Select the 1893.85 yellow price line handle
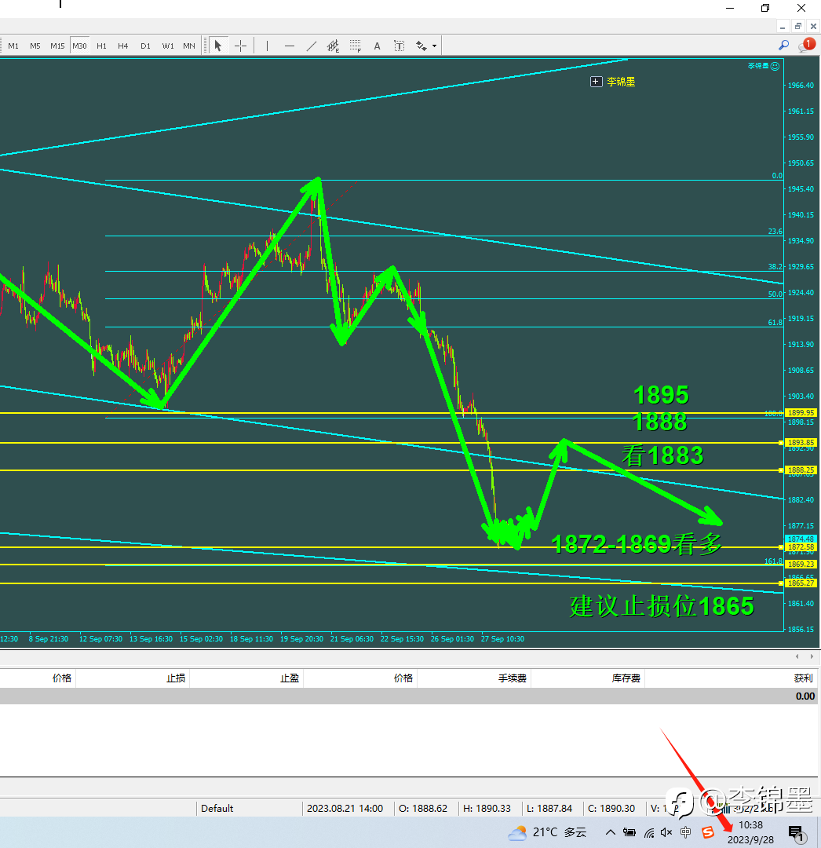The width and height of the screenshot is (821, 848). click(780, 443)
